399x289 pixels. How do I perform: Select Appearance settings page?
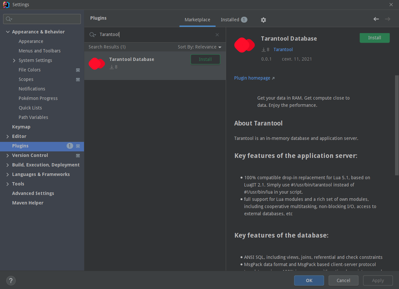(31, 41)
